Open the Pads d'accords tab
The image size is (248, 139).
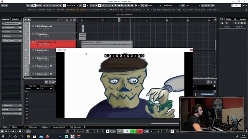(75, 127)
